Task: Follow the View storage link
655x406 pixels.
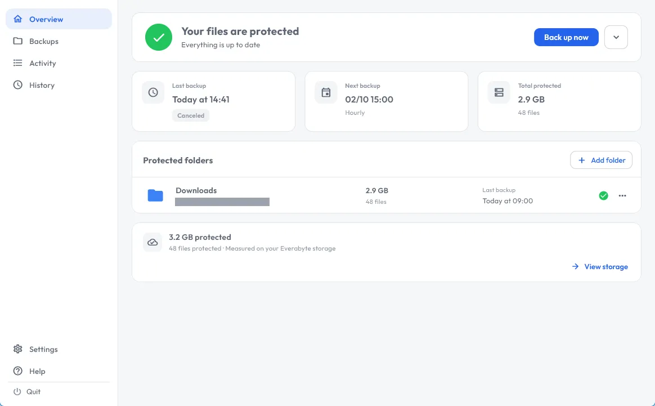Action: (x=600, y=267)
